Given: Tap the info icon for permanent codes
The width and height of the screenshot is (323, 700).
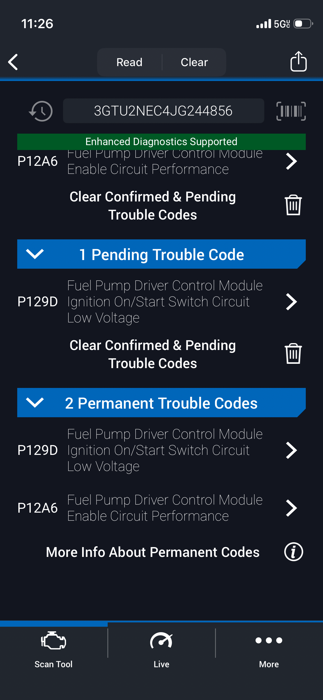Looking at the screenshot, I should (x=293, y=552).
